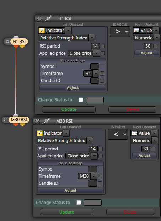Open the M30 Timeframe dropdown

[x=93, y=176]
